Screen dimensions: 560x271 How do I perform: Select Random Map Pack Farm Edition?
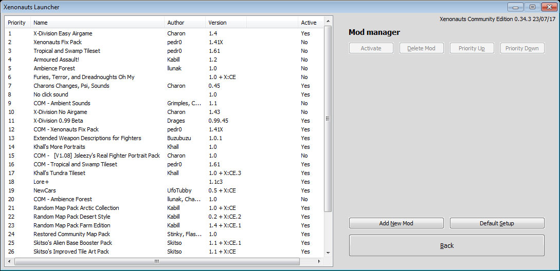coord(164,226)
